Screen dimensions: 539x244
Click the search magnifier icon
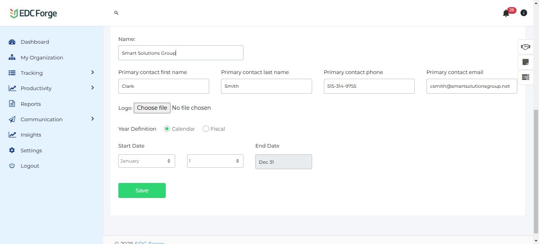click(x=116, y=13)
